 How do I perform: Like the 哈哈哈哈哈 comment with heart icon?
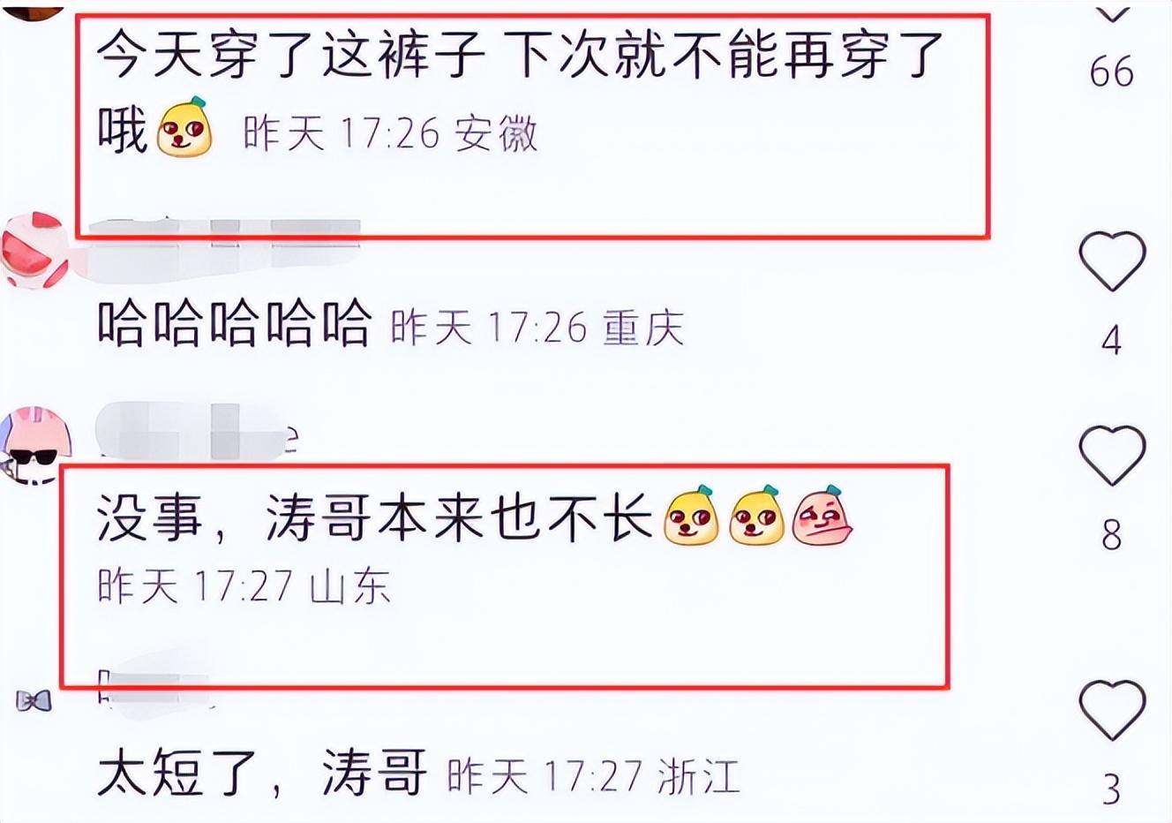point(1112,261)
